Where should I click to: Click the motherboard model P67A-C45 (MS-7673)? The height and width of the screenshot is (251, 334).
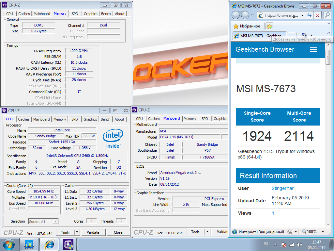click(190, 137)
